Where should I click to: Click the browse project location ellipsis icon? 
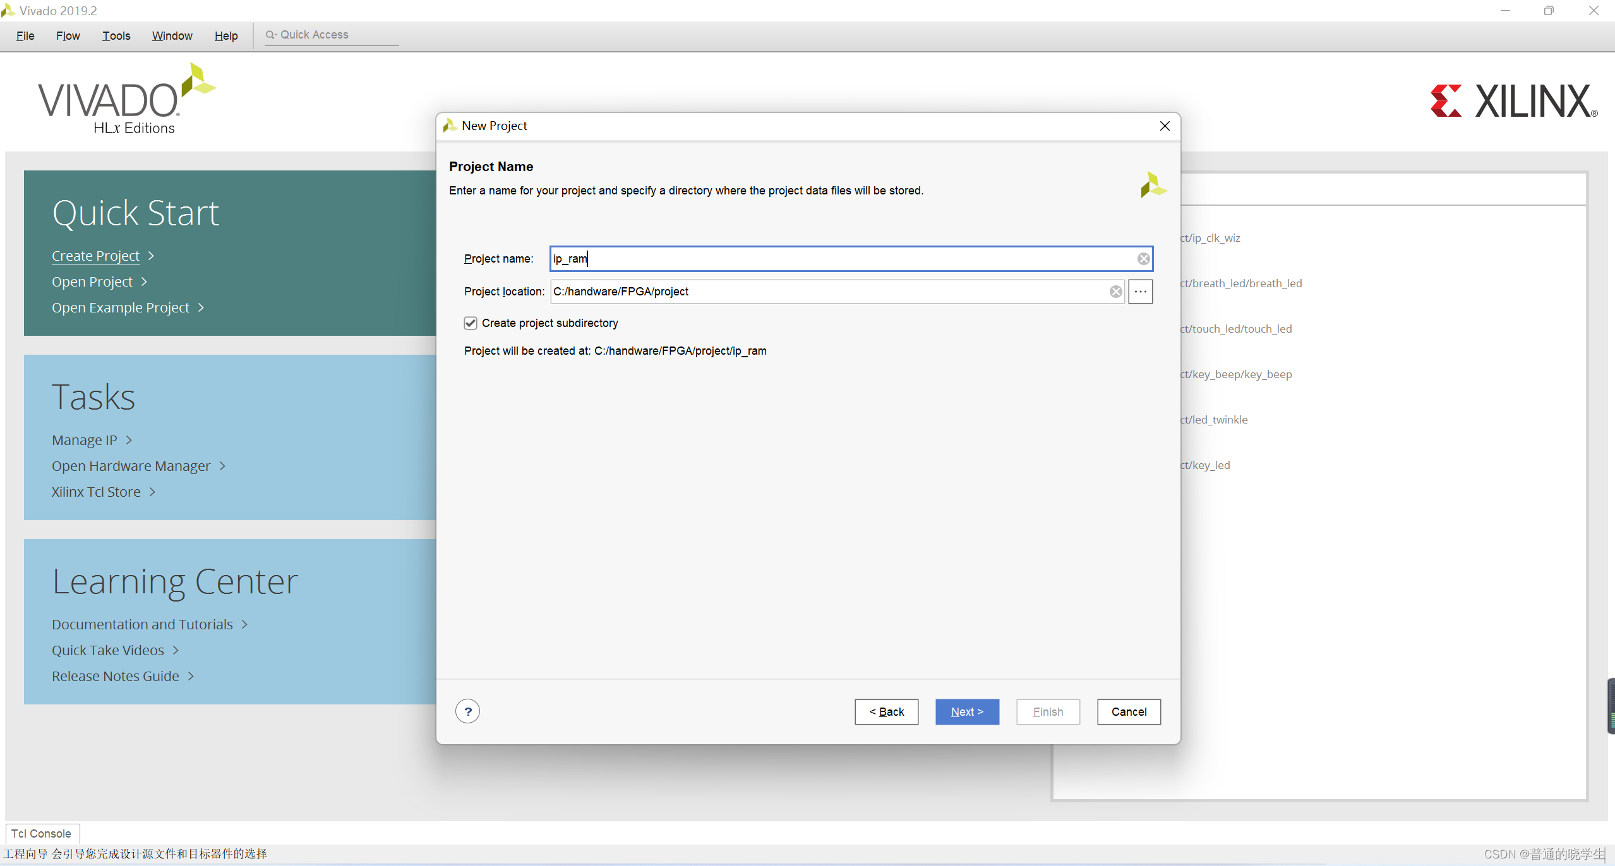(1141, 290)
